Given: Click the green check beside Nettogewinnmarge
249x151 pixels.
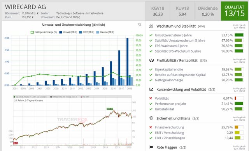Looking at the screenshot, I should [151, 80].
